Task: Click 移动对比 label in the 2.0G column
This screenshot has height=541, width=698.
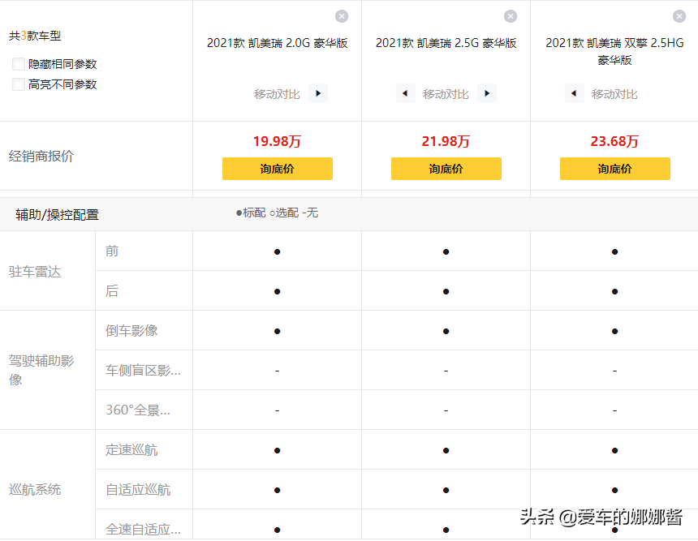Action: coord(277,94)
